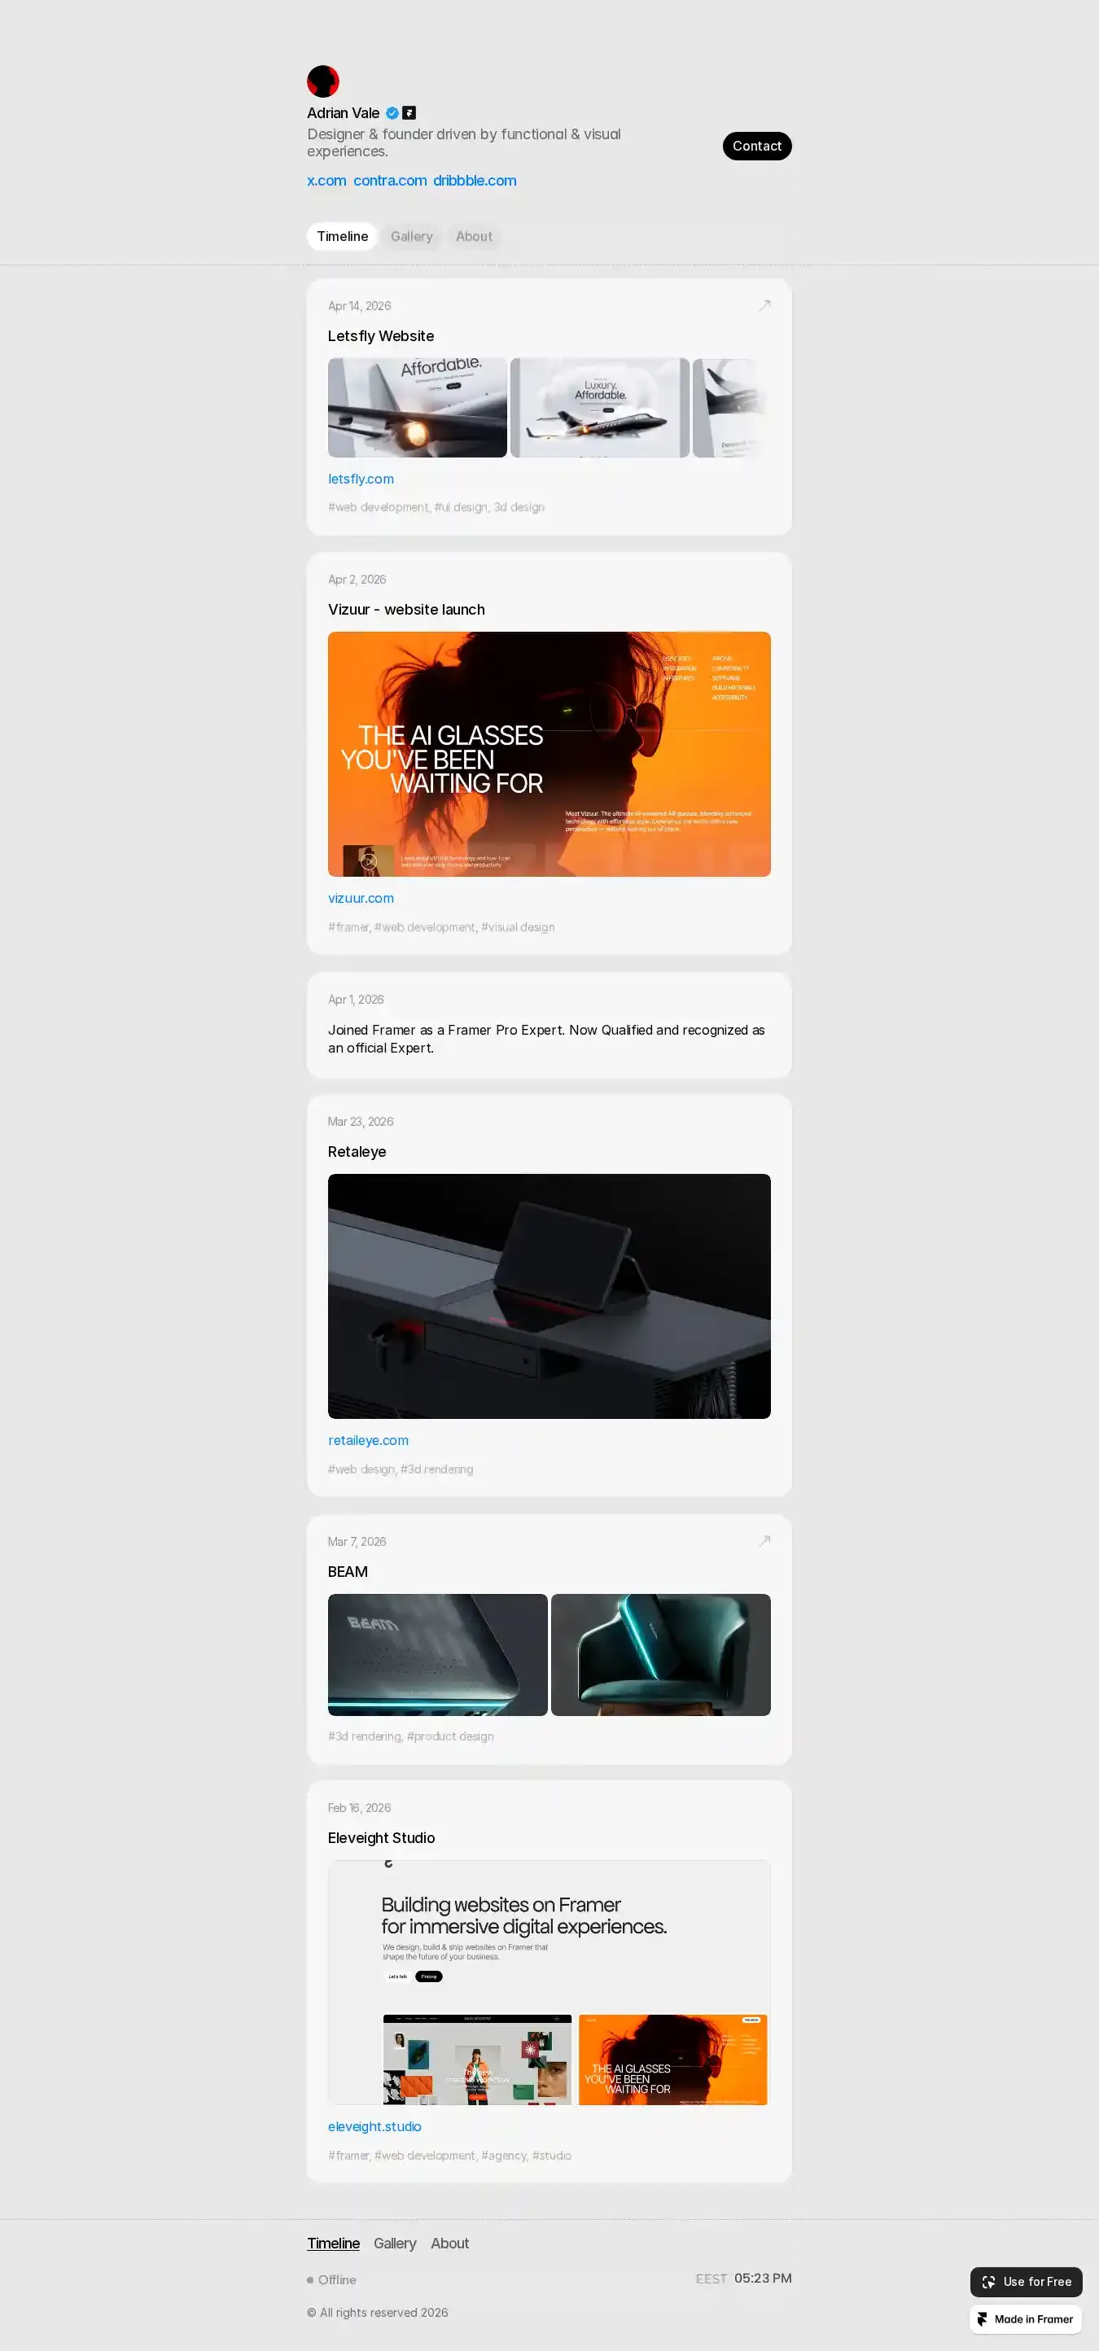Click the Use for Free icon
The width and height of the screenshot is (1099, 2351).
click(x=988, y=2282)
